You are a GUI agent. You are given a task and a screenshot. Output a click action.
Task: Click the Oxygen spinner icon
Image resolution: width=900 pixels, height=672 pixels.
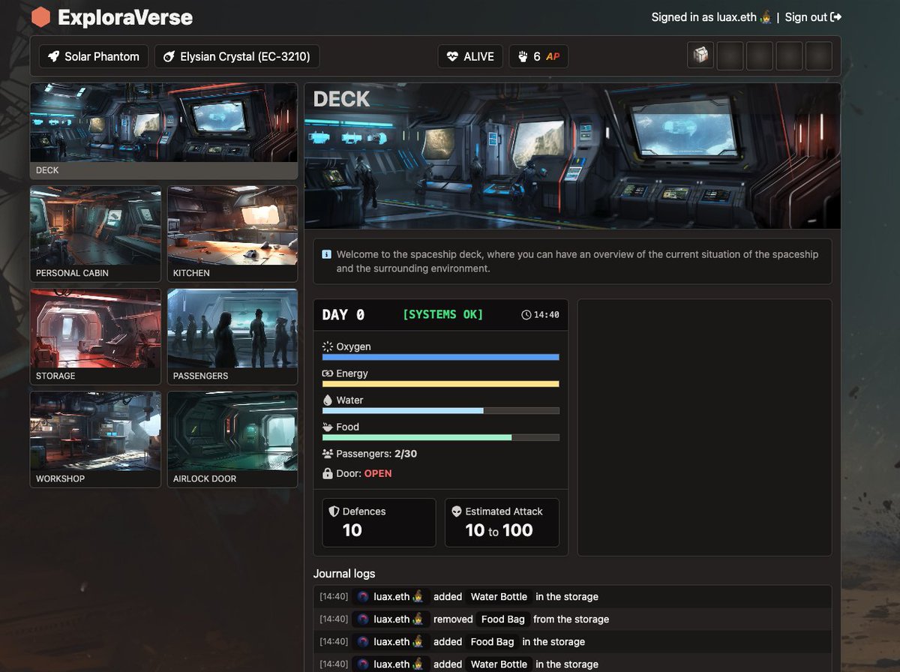327,346
